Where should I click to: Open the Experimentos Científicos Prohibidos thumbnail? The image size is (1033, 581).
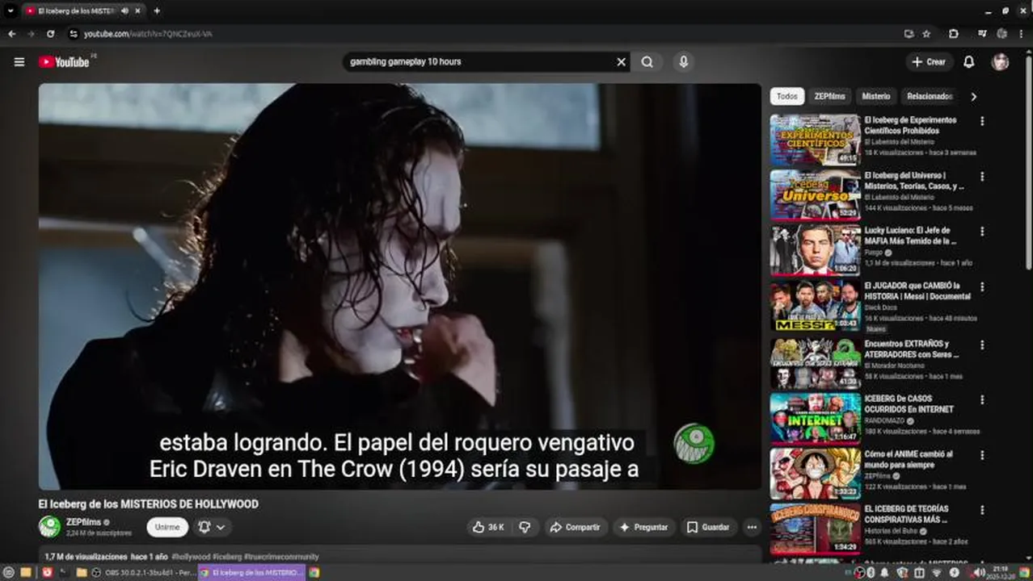[x=815, y=140]
